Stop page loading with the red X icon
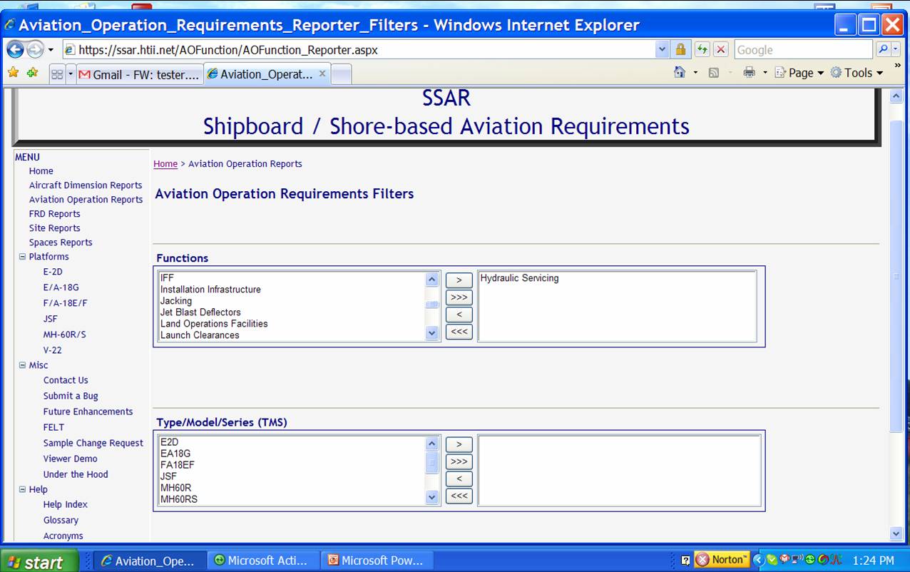Viewport: 910px width, 572px height. (720, 49)
